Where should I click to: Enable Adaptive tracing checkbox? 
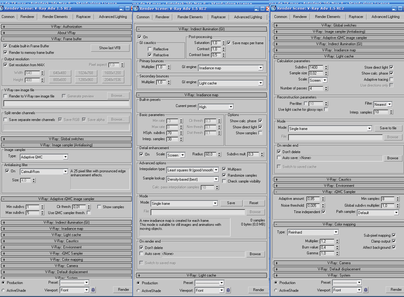pos(391,80)
